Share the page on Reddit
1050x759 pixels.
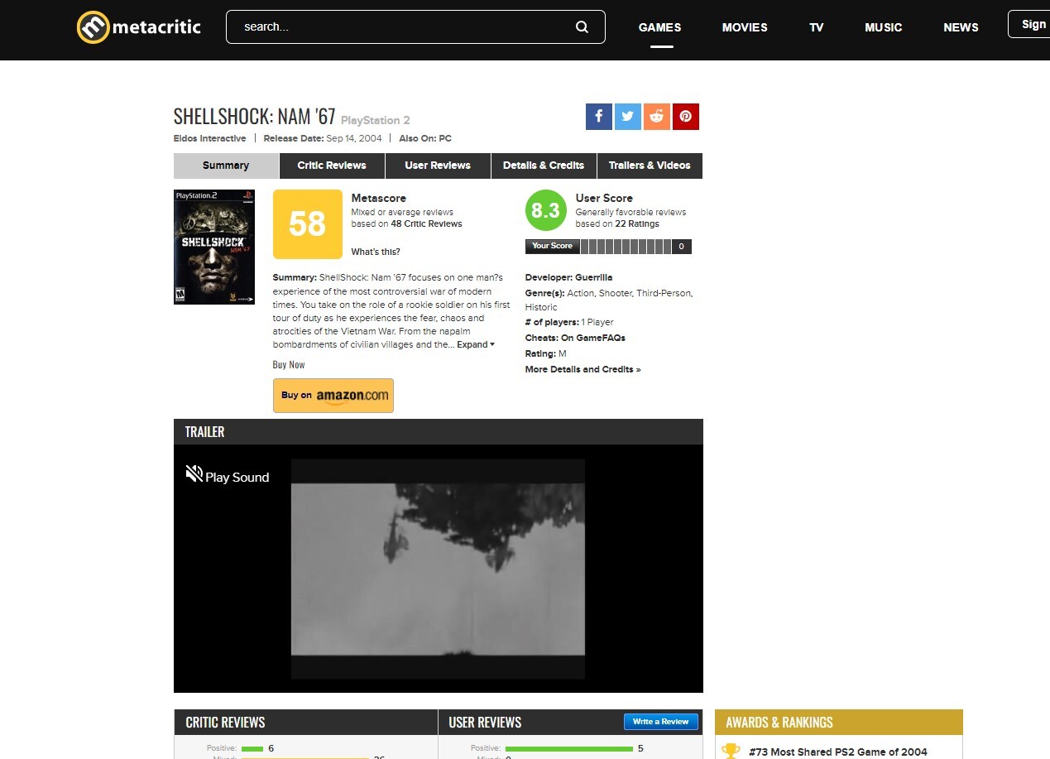click(x=656, y=117)
